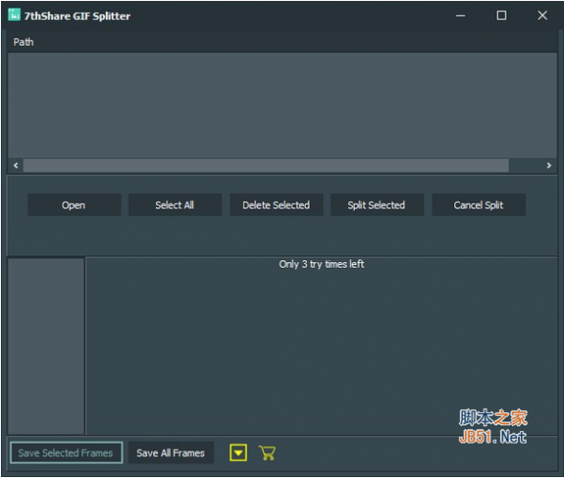This screenshot has height=478, width=564.
Task: Click the horizontal scrollbar thumb in the file list
Action: pyautogui.click(x=266, y=165)
